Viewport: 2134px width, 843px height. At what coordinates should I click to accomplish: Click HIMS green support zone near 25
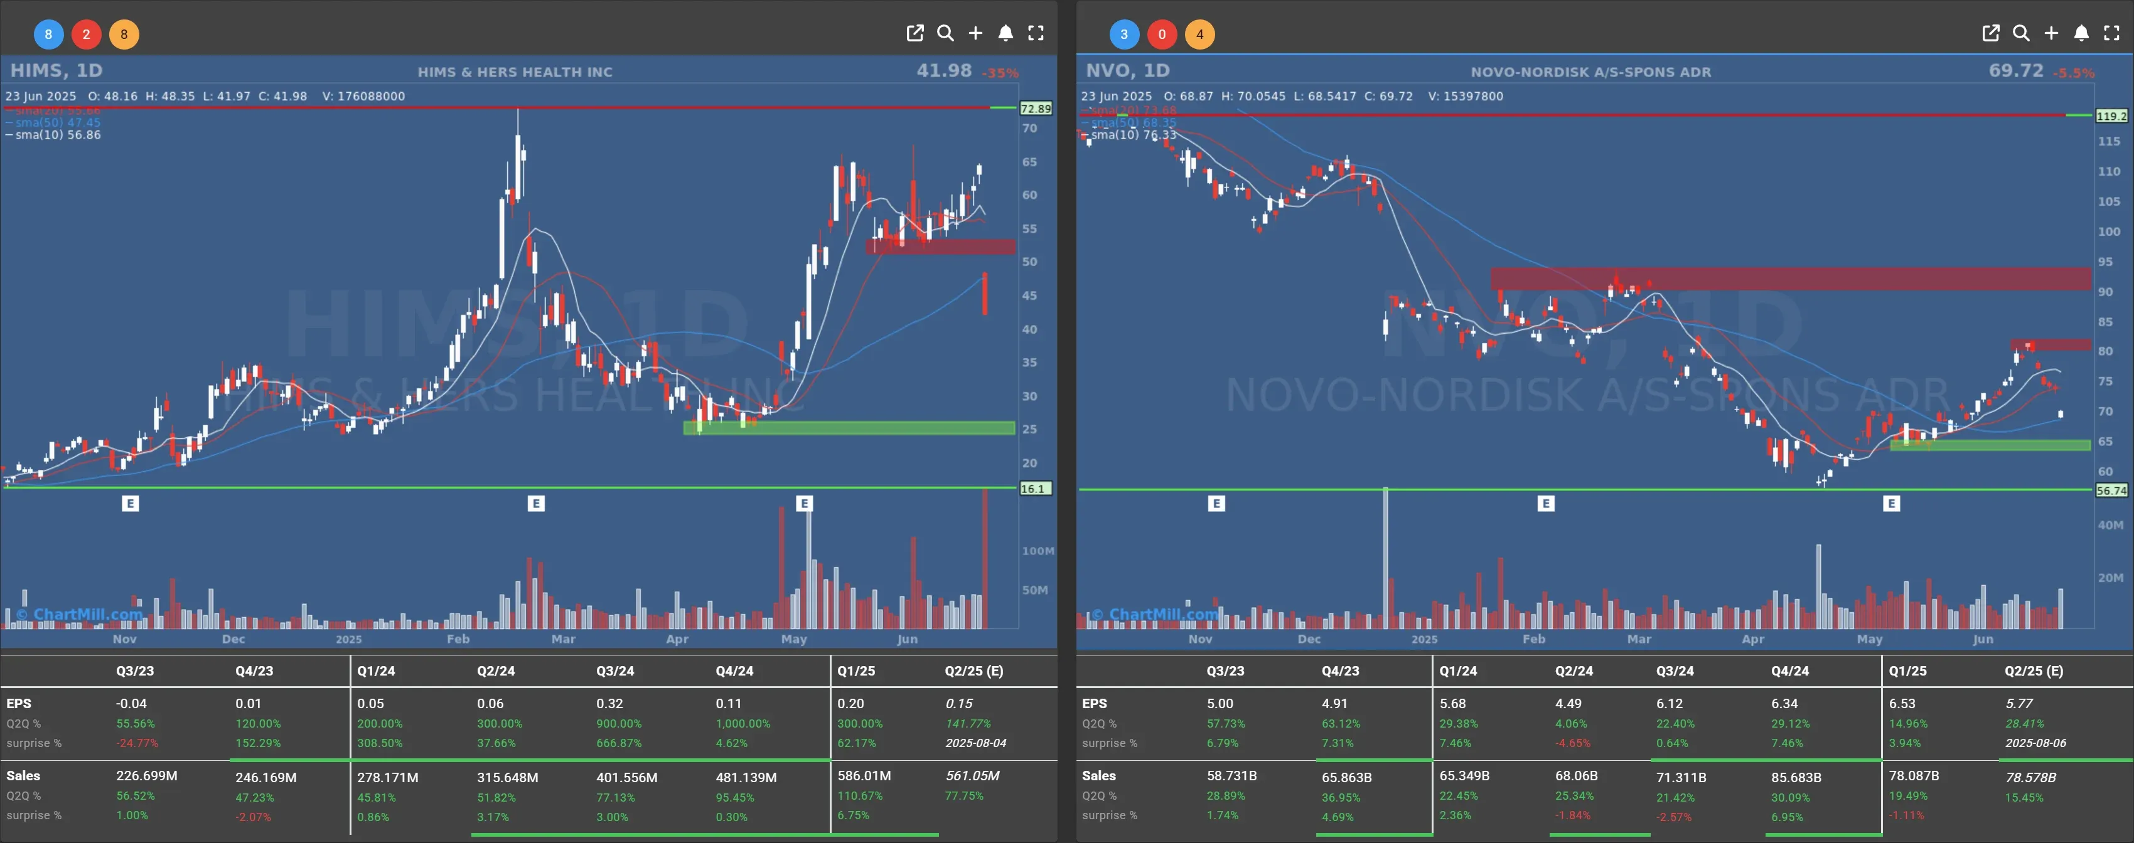(849, 428)
